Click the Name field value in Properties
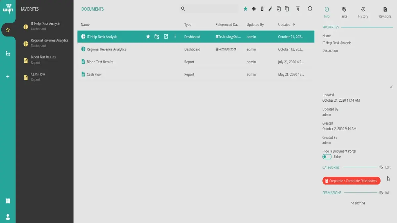The image size is (397, 223). 337,43
